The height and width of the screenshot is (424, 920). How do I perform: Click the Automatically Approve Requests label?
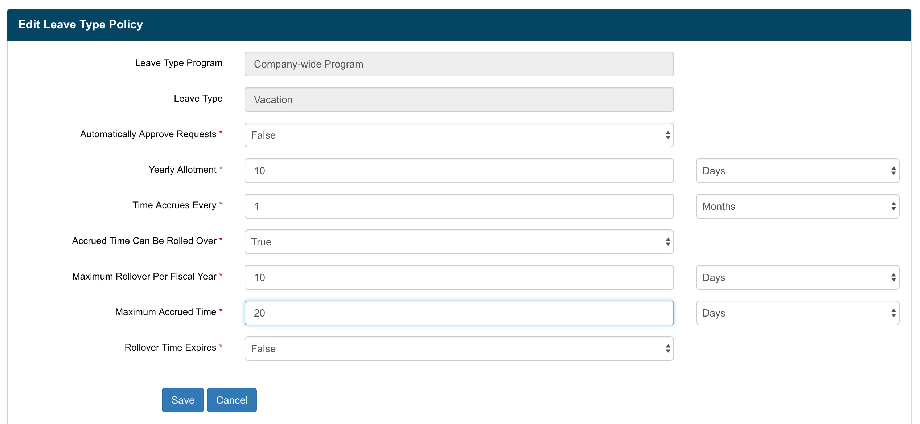[148, 134]
